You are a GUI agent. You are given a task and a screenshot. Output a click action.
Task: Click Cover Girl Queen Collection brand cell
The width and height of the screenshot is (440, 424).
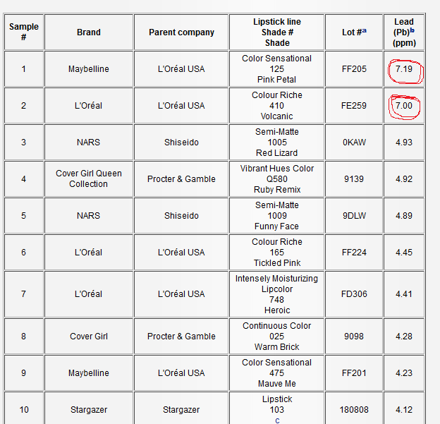(89, 179)
